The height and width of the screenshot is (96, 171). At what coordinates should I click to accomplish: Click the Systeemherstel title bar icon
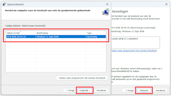coord(4,4)
